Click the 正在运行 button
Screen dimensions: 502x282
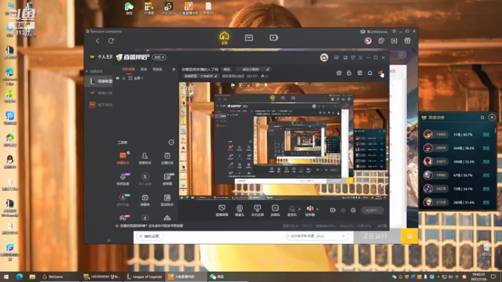point(377,236)
